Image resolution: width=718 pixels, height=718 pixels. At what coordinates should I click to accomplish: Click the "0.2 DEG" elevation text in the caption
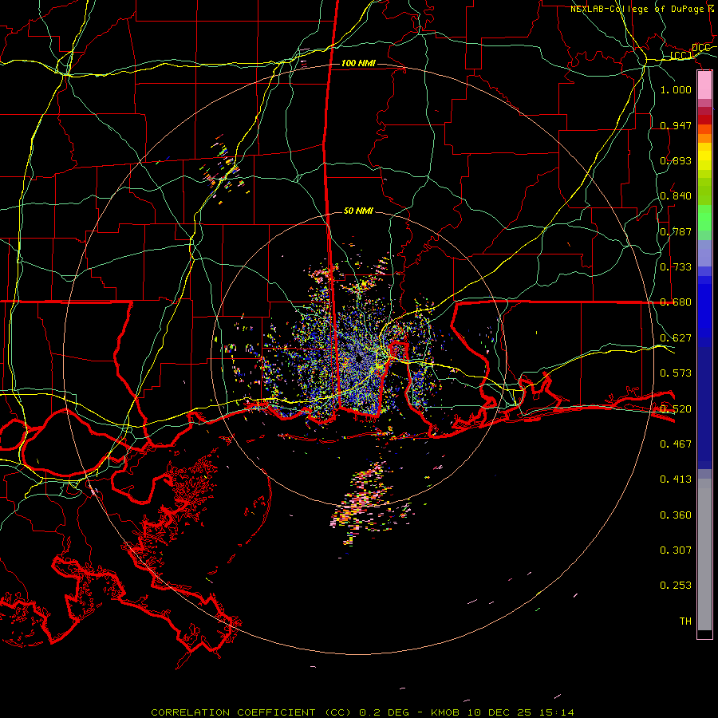tap(384, 712)
